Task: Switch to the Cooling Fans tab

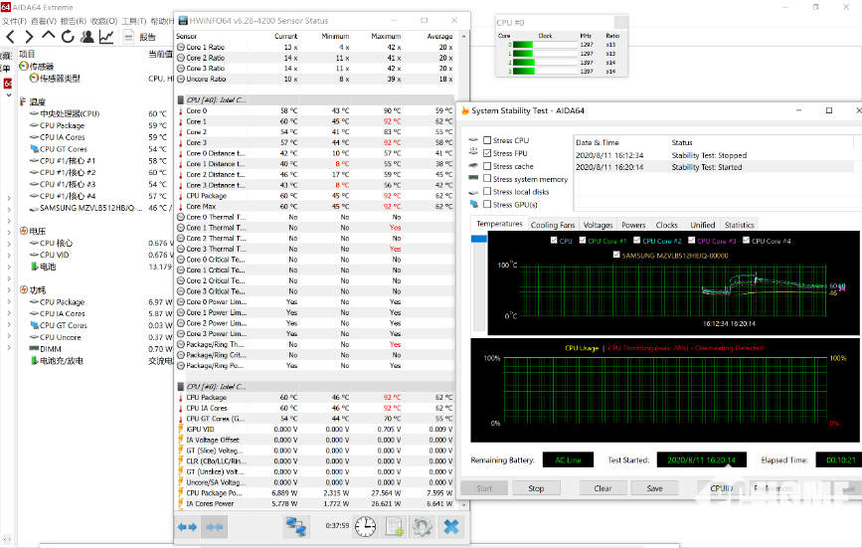Action: 553,225
